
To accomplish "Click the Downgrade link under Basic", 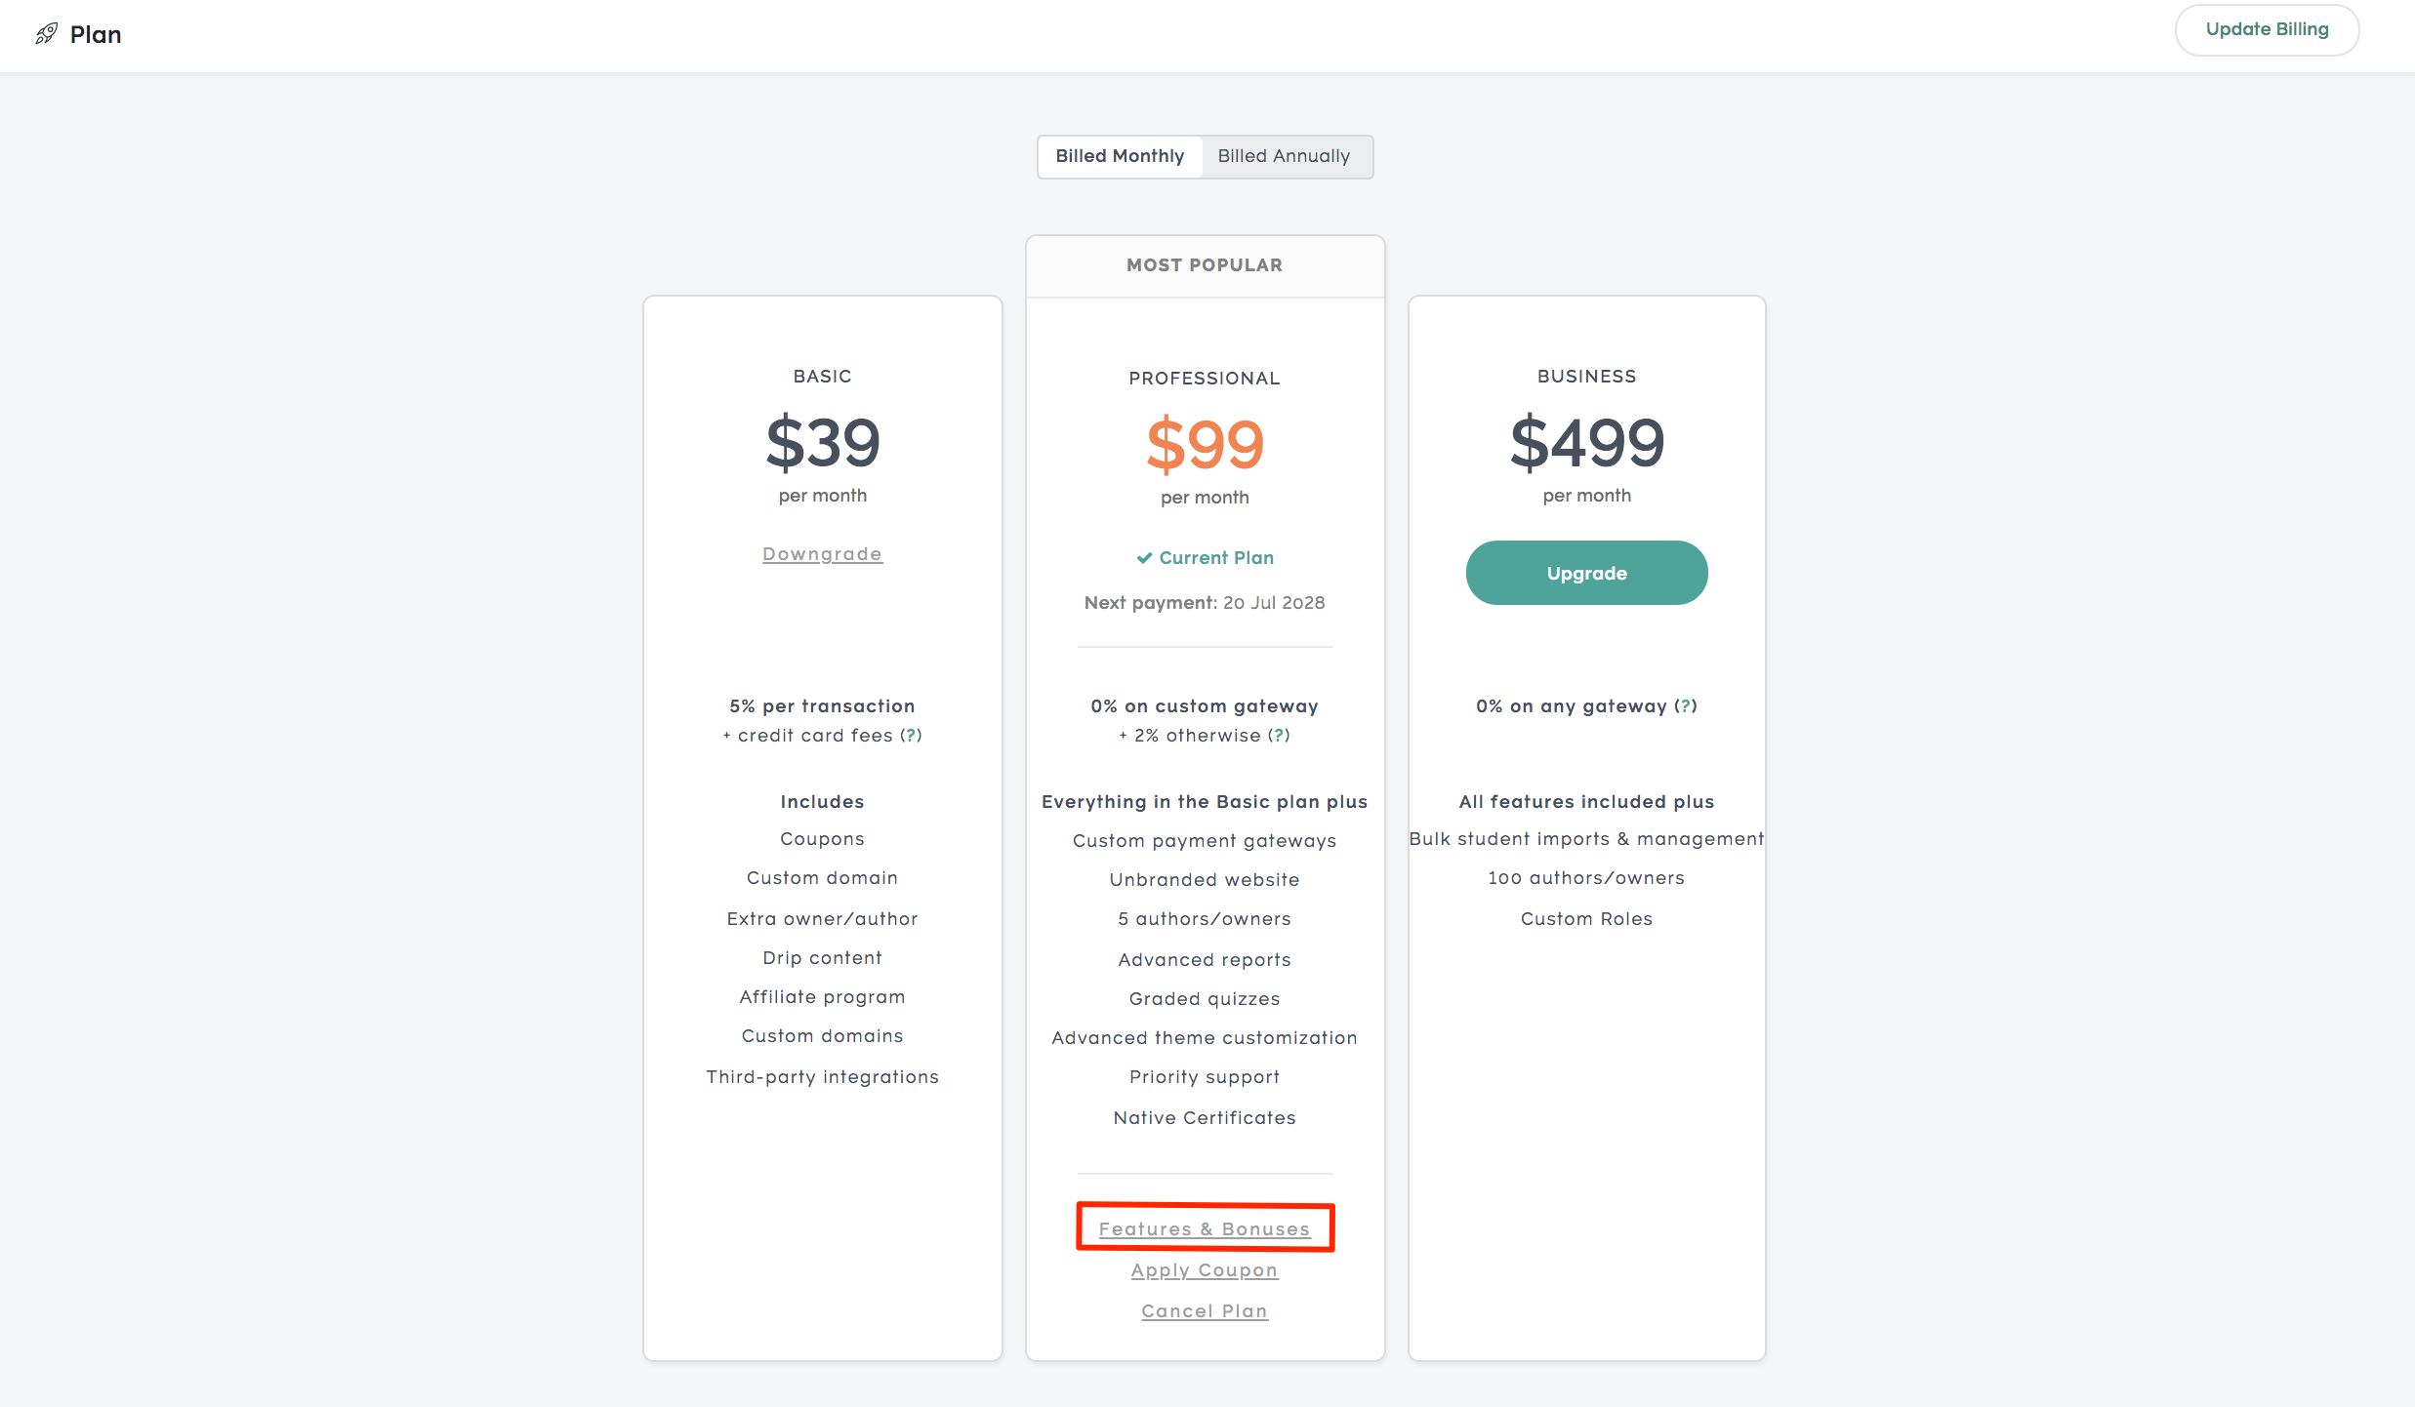I will coord(822,553).
